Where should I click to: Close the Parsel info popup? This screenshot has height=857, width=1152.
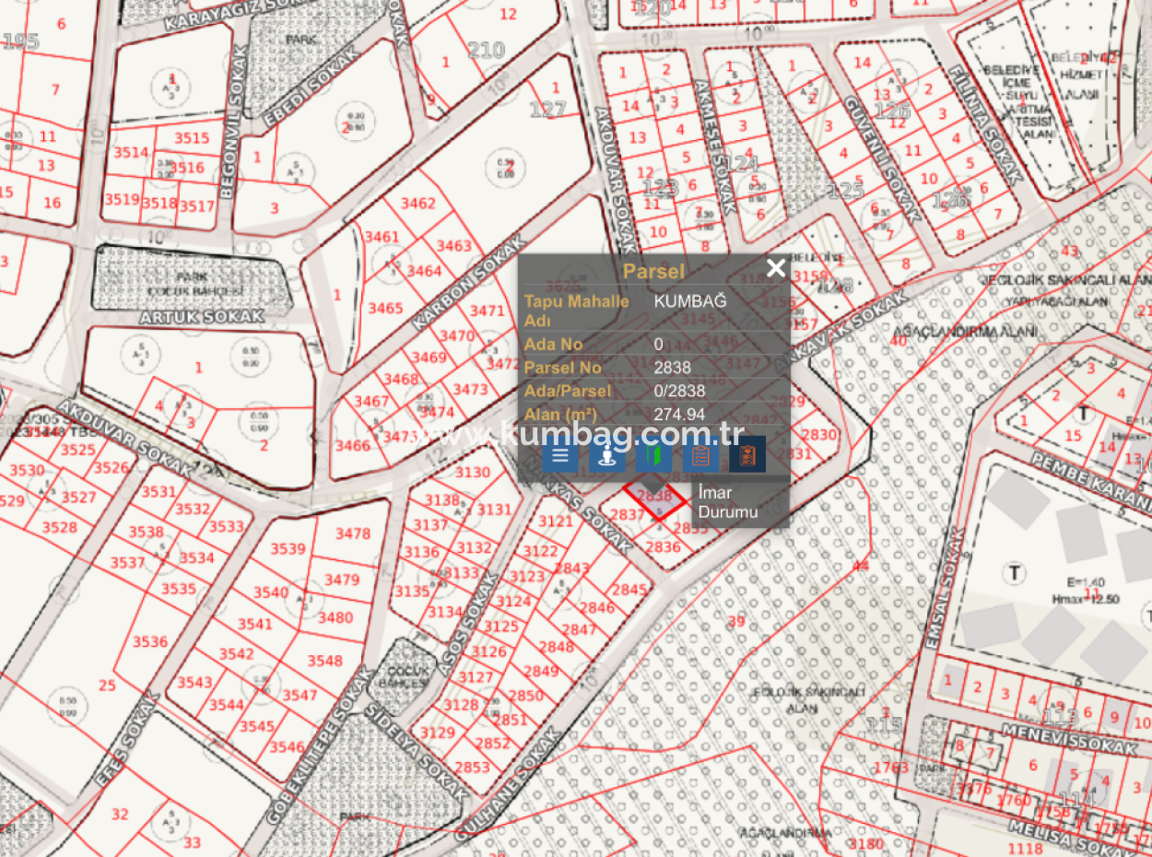[776, 268]
